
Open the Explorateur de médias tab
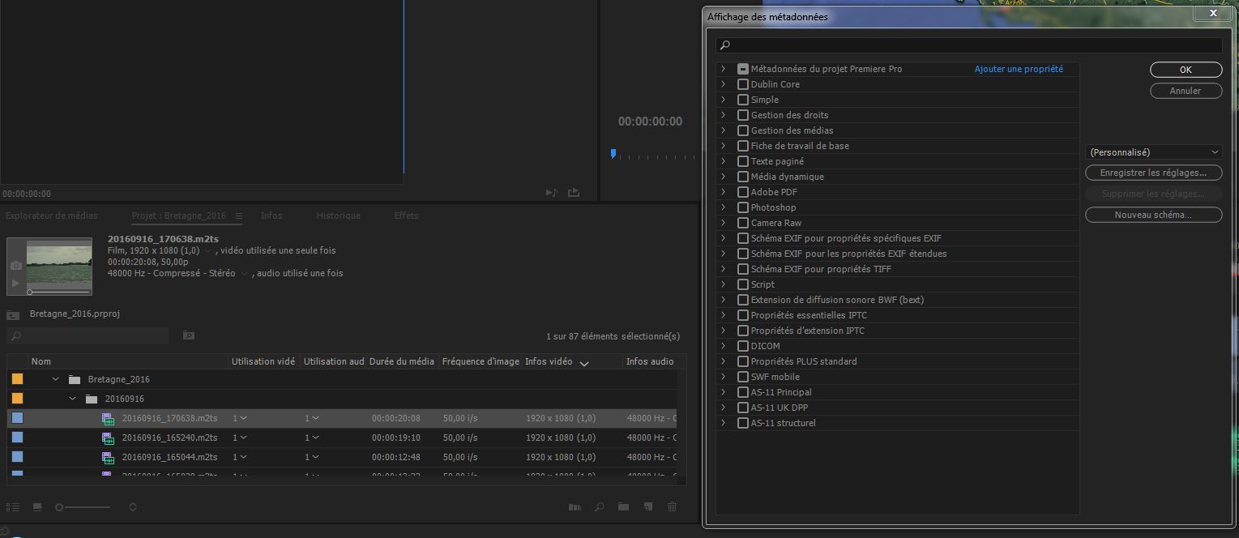pyautogui.click(x=52, y=216)
